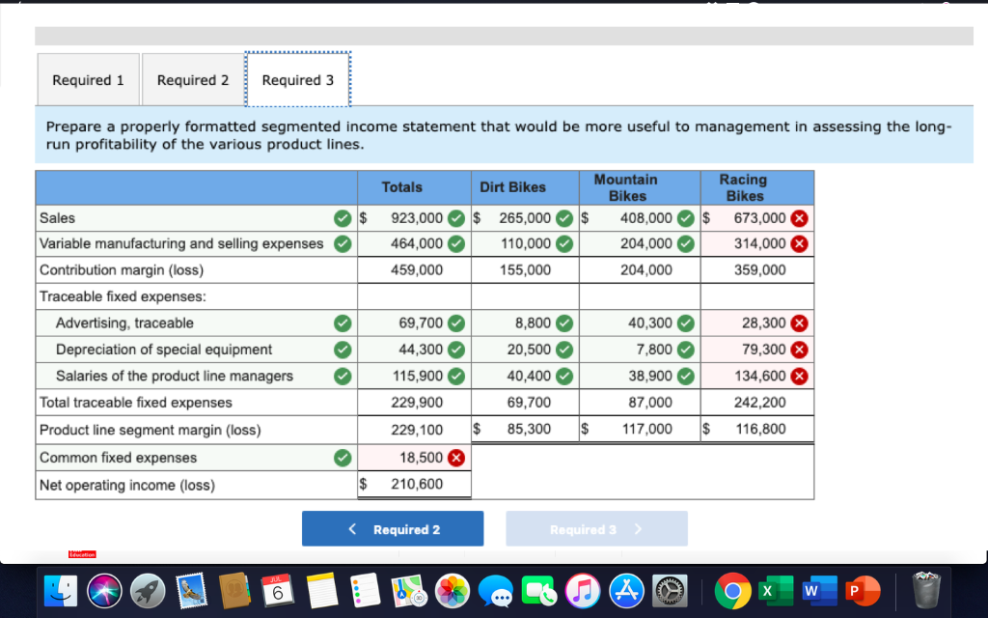Click red X beside Racing Bikes advertising 28,300

pos(799,323)
